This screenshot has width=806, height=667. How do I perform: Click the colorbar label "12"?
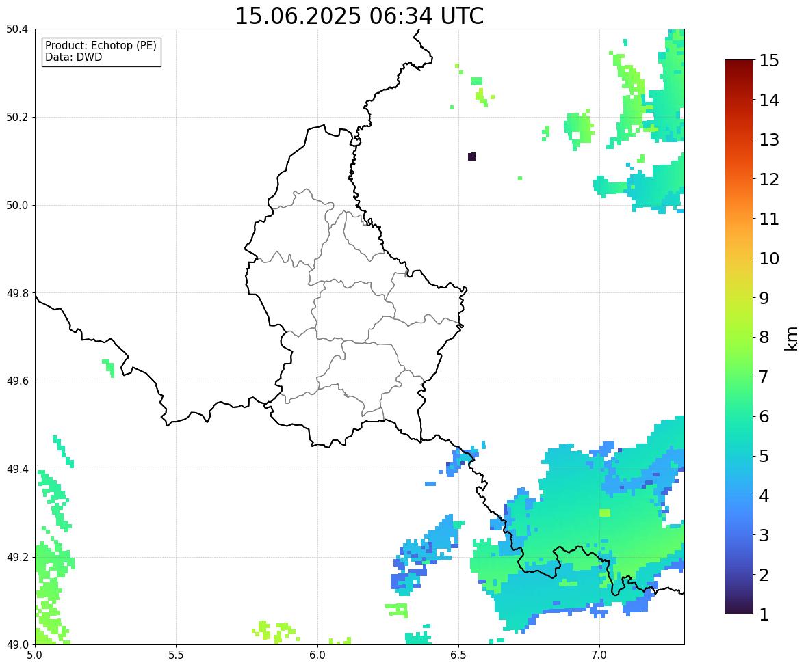[769, 179]
